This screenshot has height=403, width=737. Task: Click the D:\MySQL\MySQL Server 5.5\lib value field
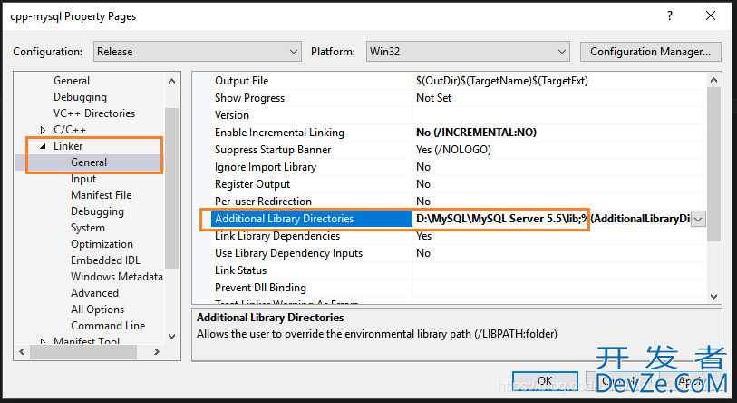(552, 219)
